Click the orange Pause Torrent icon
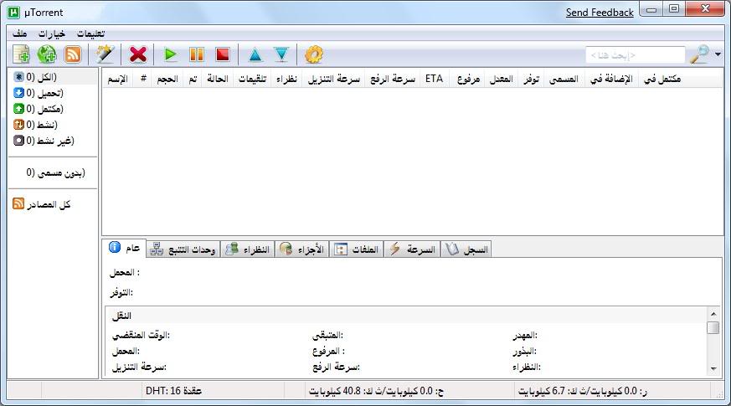The width and height of the screenshot is (731, 406). (197, 54)
